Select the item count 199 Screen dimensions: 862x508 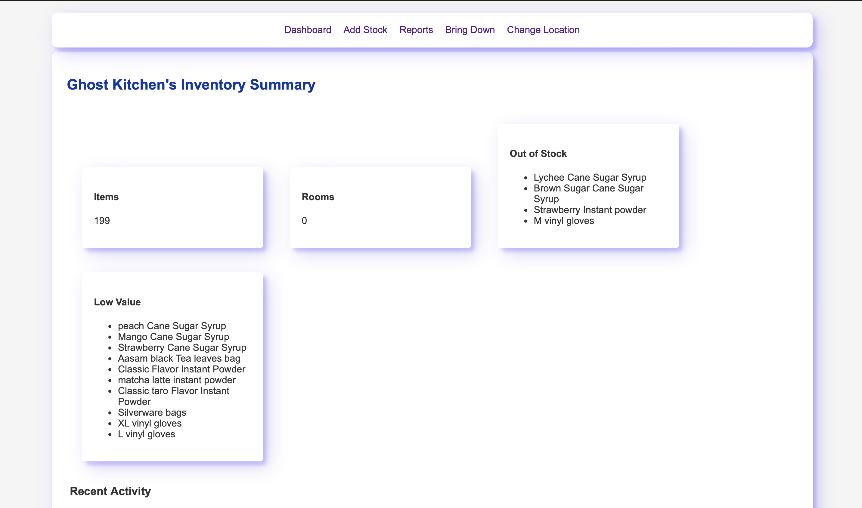(x=102, y=220)
